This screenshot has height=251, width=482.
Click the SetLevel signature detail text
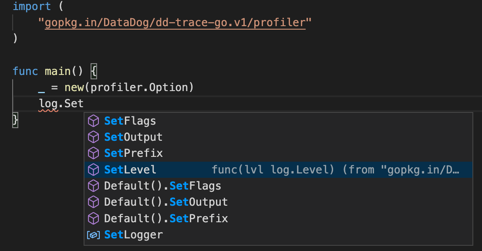click(x=335, y=170)
